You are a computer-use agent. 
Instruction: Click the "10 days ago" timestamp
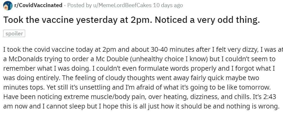(168, 5)
